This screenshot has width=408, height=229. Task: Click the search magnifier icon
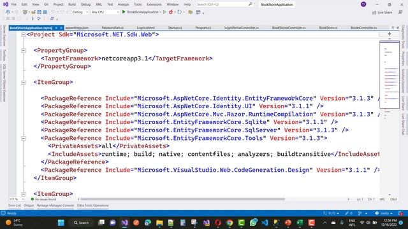coord(251,4)
